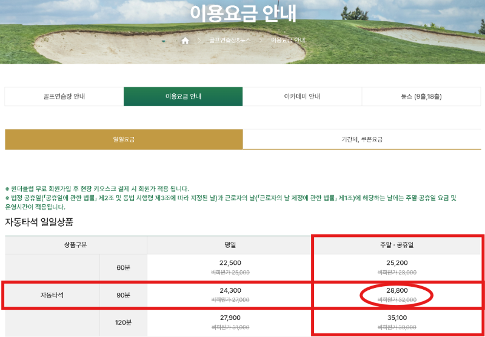This screenshot has height=337, width=485.
Task: Click the 28,800 weekend price
Action: [397, 290]
